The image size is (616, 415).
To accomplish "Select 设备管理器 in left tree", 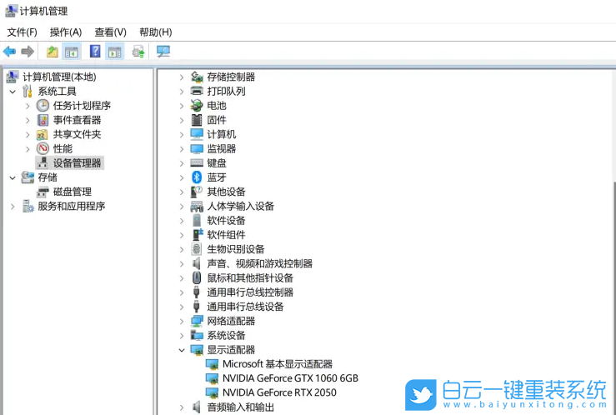I will pos(69,163).
